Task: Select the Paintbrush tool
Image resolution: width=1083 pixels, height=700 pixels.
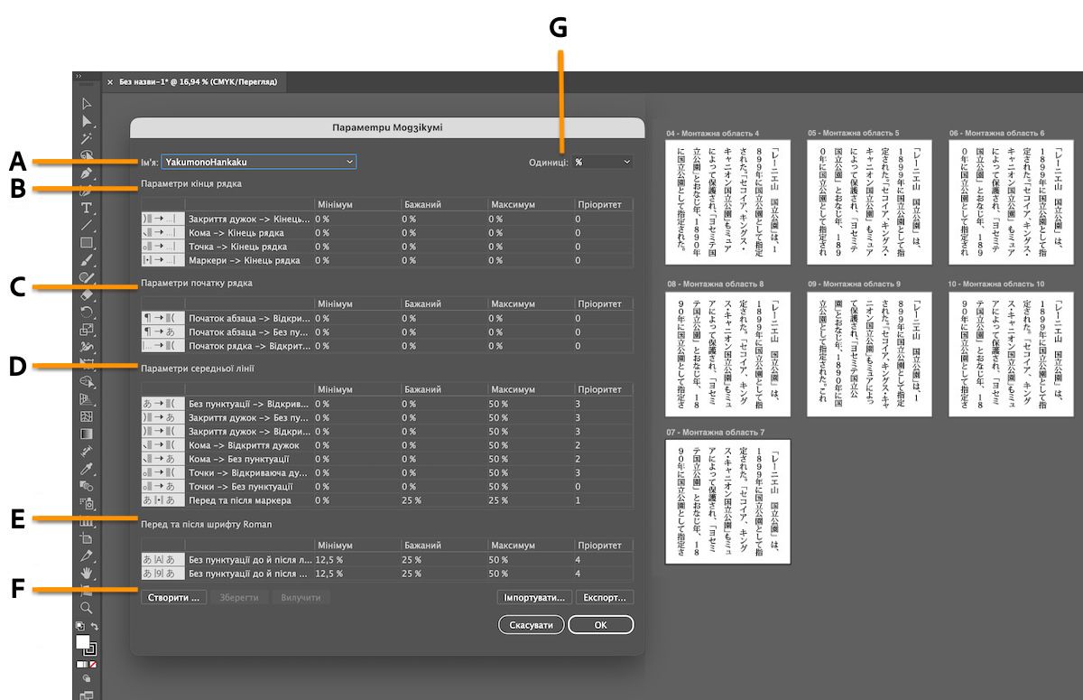Action: 87,260
